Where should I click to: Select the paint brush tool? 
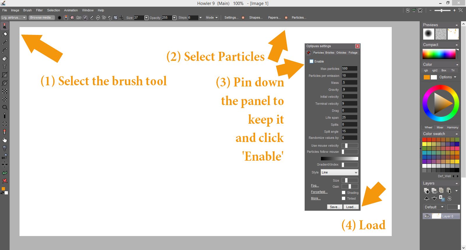pos(5,26)
